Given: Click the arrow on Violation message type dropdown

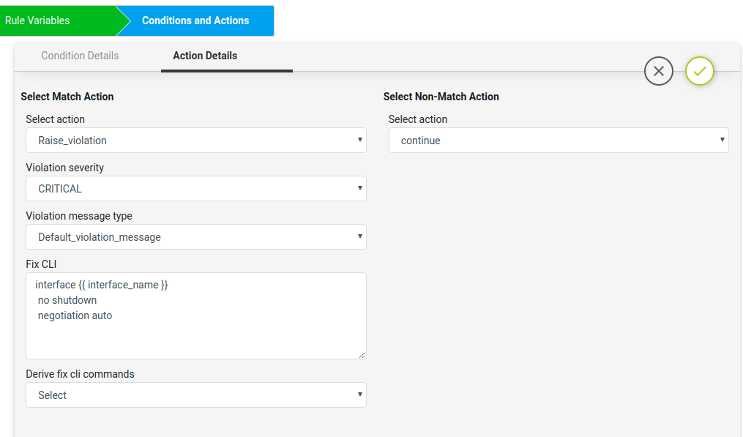Looking at the screenshot, I should (x=359, y=236).
